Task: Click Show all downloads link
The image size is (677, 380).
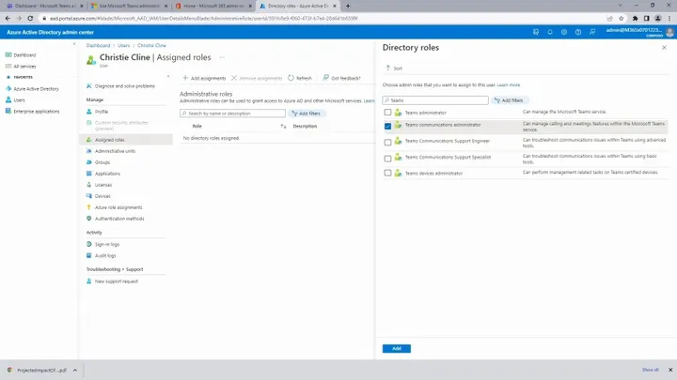Action: click(x=651, y=370)
